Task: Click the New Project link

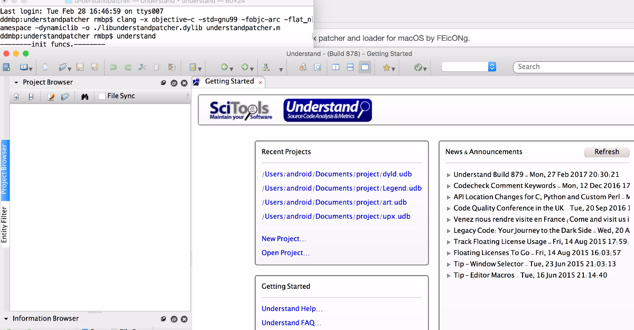Action: [x=284, y=239]
